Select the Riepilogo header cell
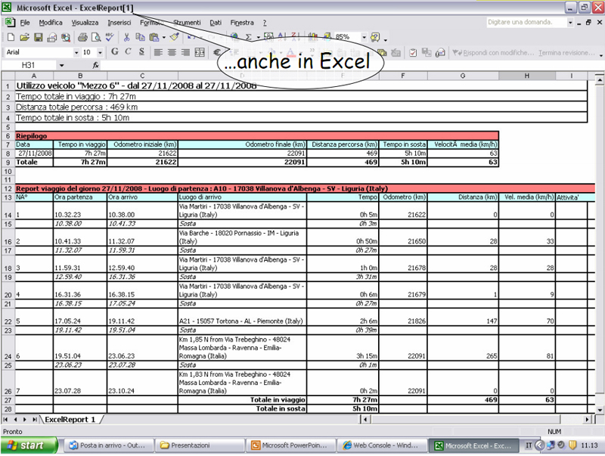 point(256,136)
